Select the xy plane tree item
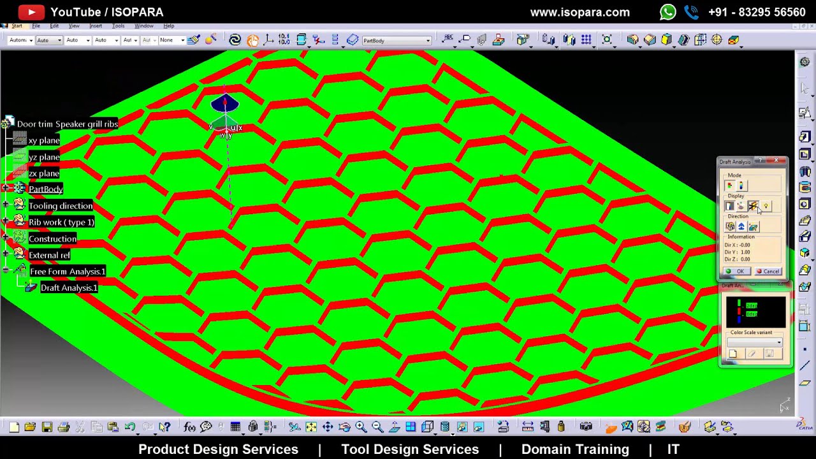 (44, 140)
